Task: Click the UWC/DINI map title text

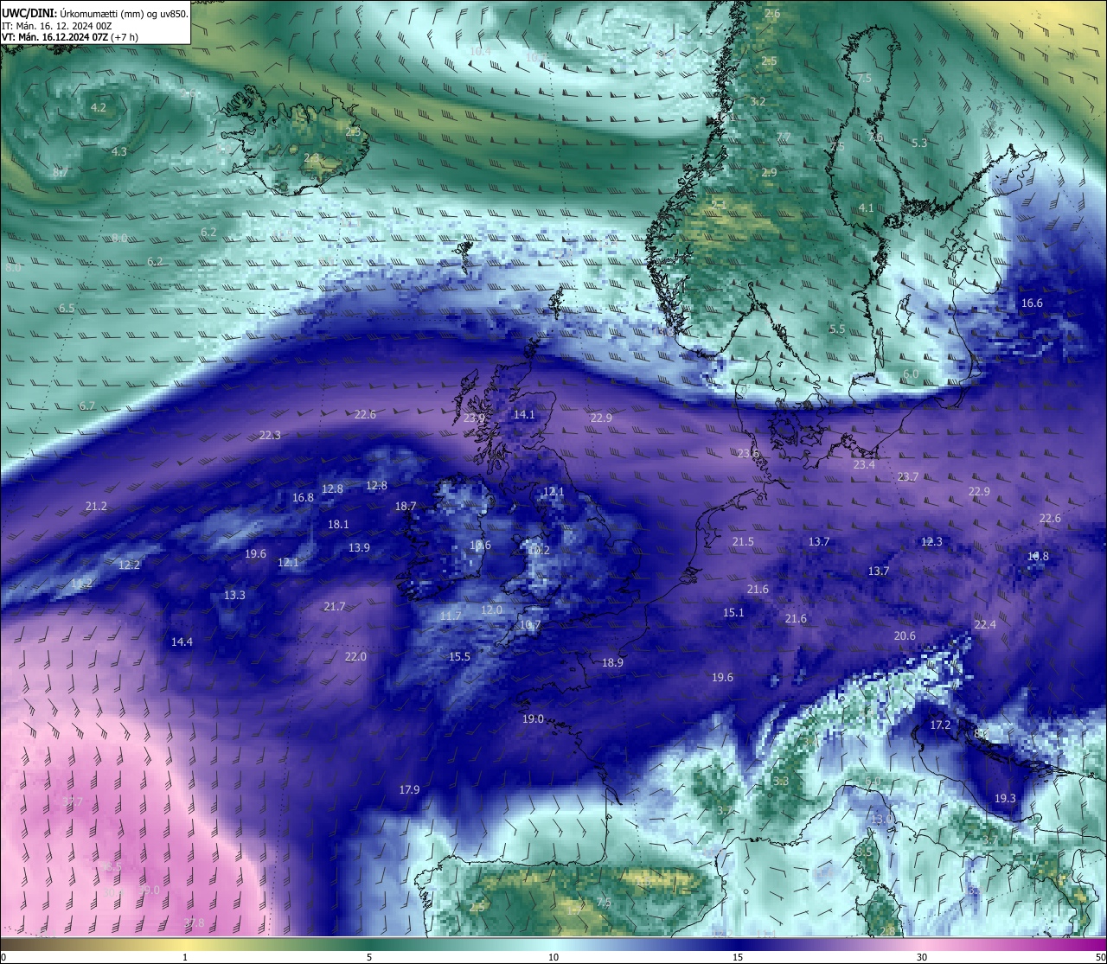Action: tap(95, 14)
